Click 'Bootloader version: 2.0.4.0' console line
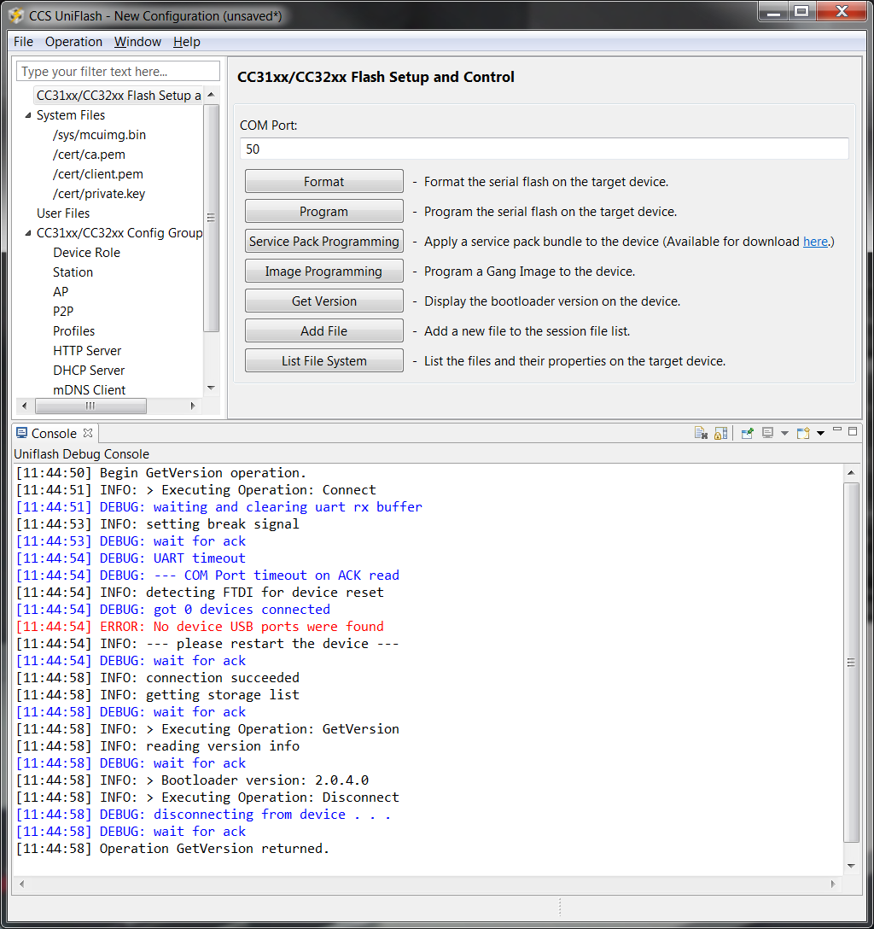 tap(192, 780)
